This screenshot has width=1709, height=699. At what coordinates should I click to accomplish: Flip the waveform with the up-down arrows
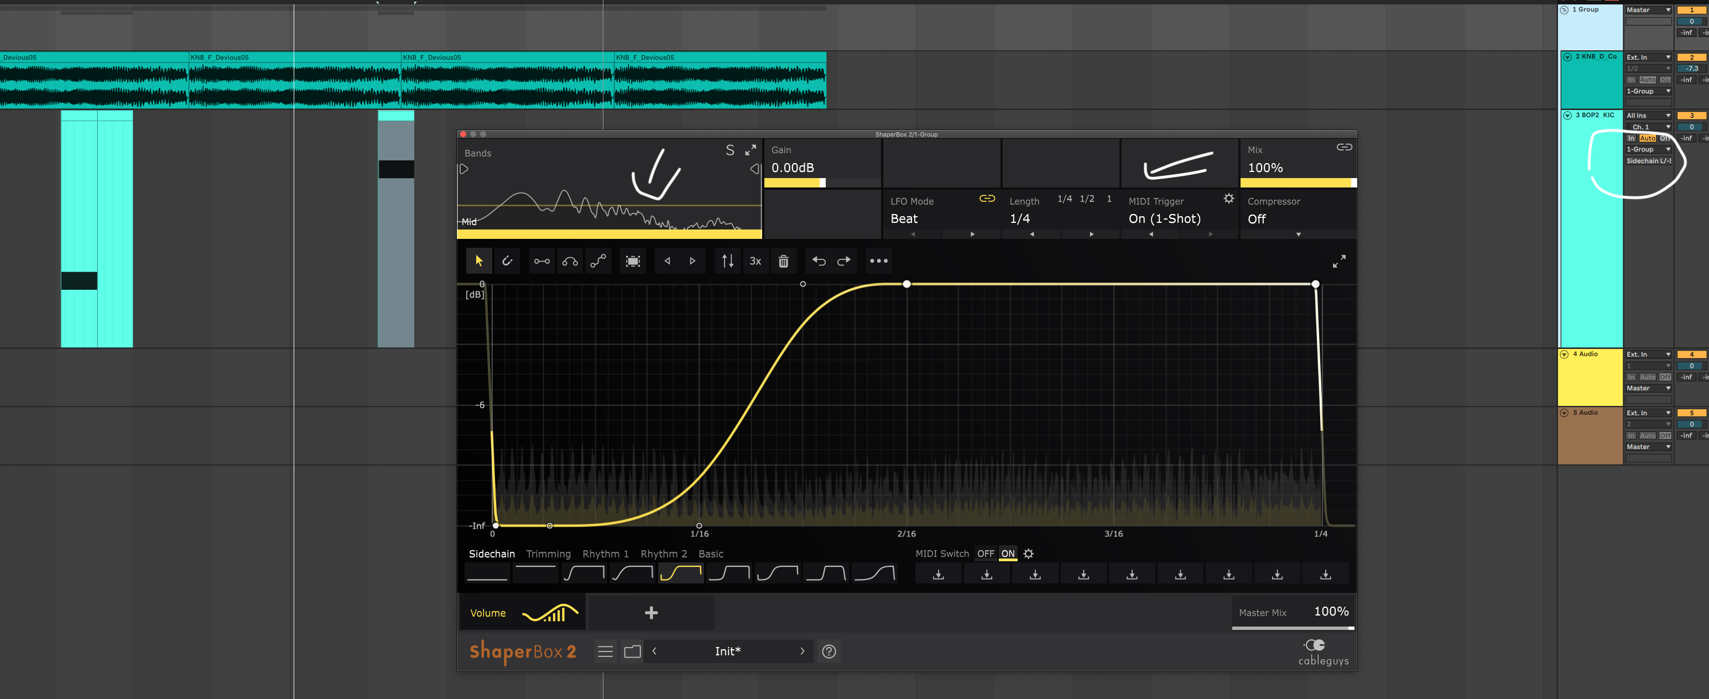tap(728, 260)
